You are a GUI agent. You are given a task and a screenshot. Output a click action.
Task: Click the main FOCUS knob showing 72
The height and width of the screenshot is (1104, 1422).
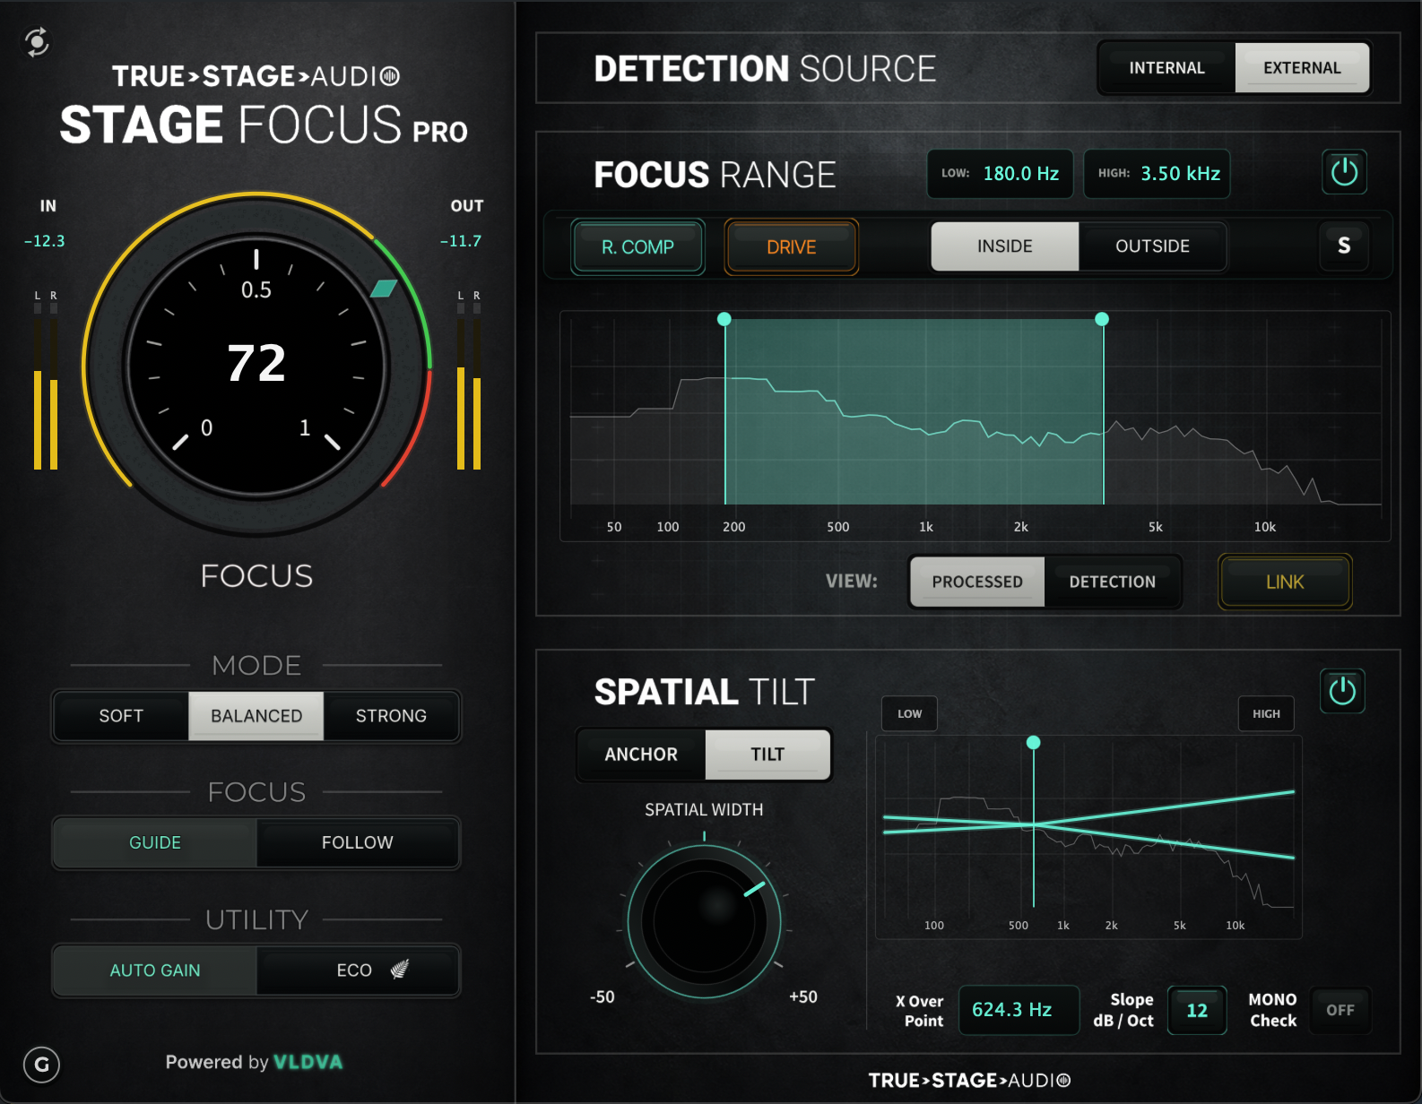256,365
